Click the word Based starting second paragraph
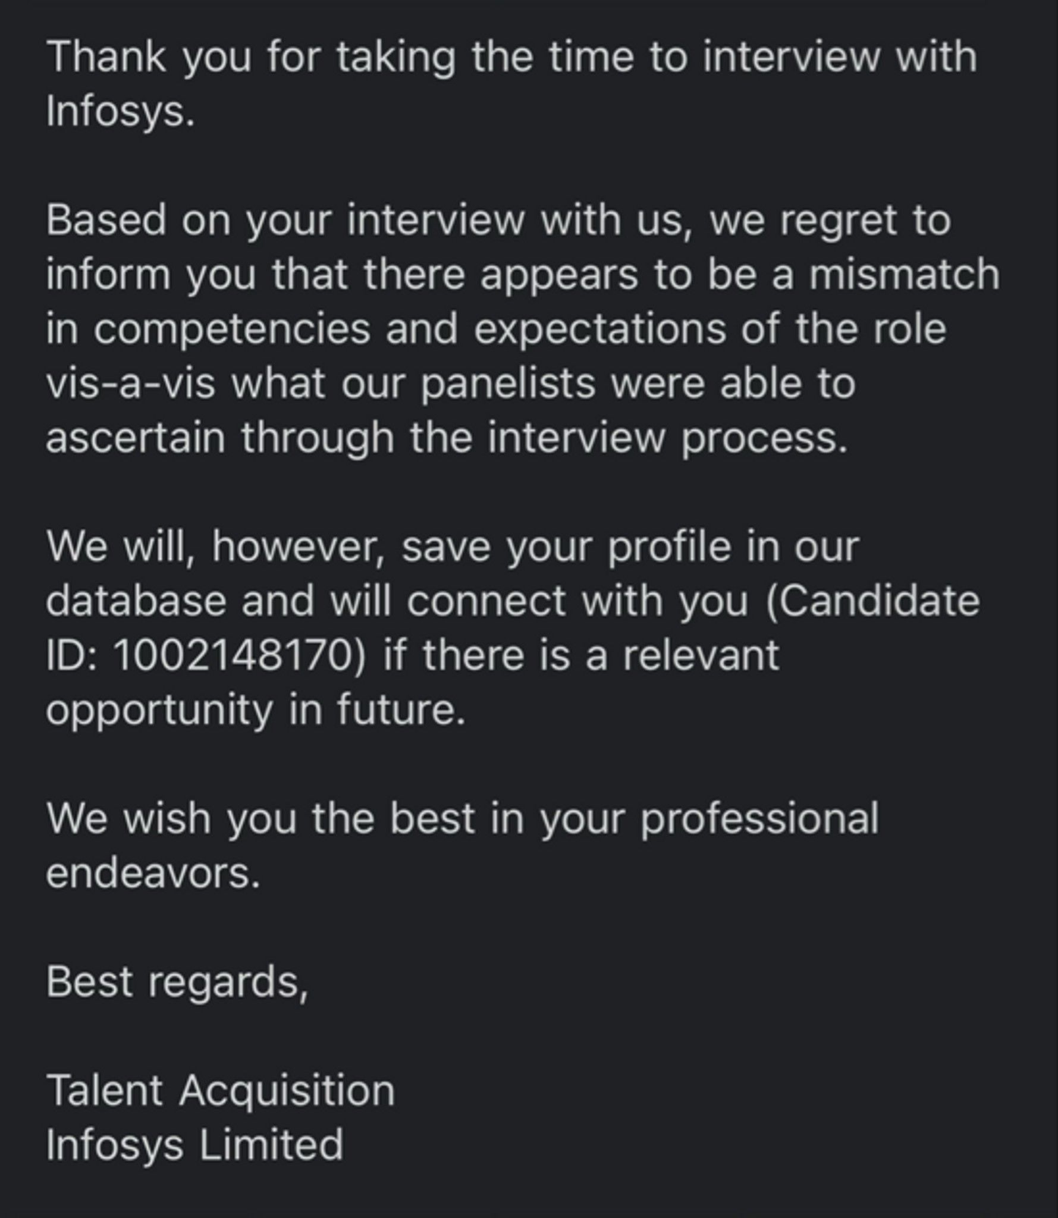The image size is (1058, 1218). (x=106, y=220)
